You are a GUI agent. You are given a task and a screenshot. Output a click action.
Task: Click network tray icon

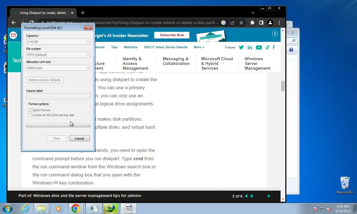coord(322,209)
